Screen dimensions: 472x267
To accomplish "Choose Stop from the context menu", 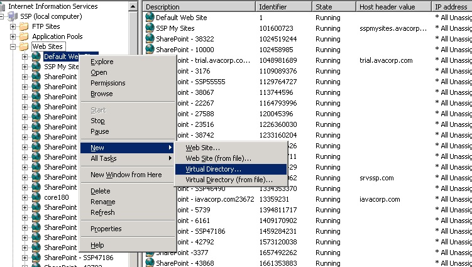I will (128, 121).
